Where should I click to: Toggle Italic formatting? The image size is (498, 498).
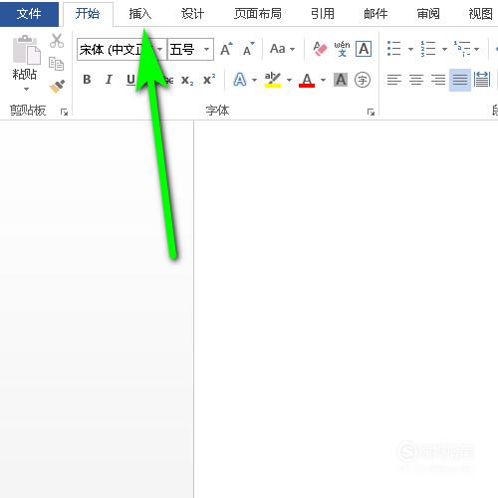coord(109,80)
